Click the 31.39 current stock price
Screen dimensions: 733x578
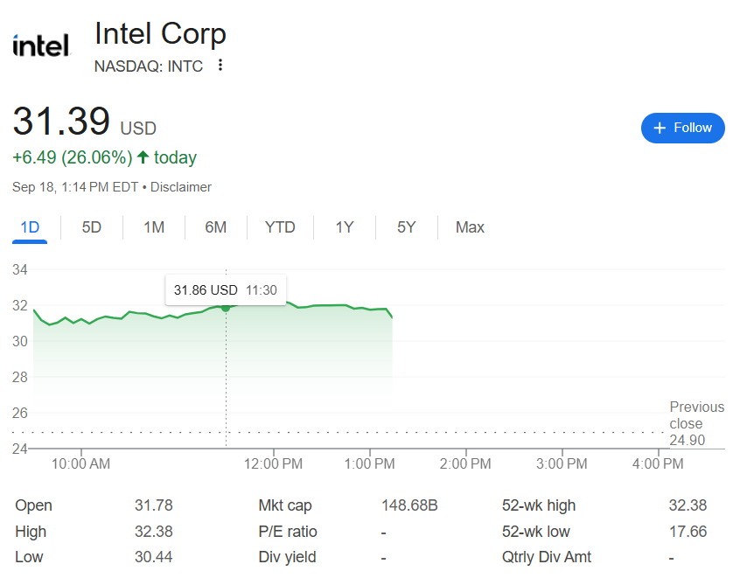click(x=61, y=122)
